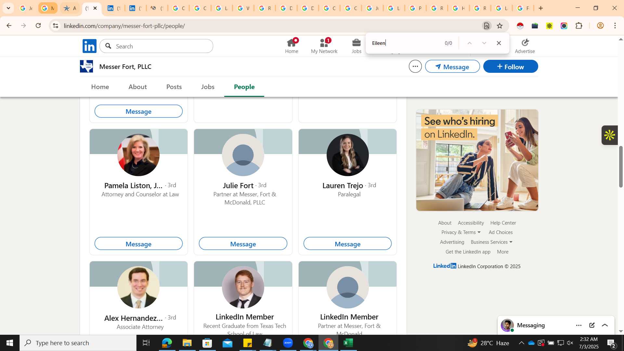Go to previous find-in-page match
Viewport: 624px width, 351px height.
pos(469,43)
